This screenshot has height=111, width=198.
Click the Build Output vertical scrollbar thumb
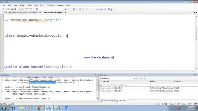[97, 85]
